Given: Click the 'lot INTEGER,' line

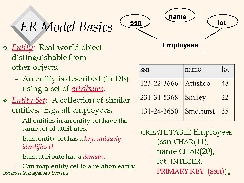Looking at the screenshot, I should (180, 161).
